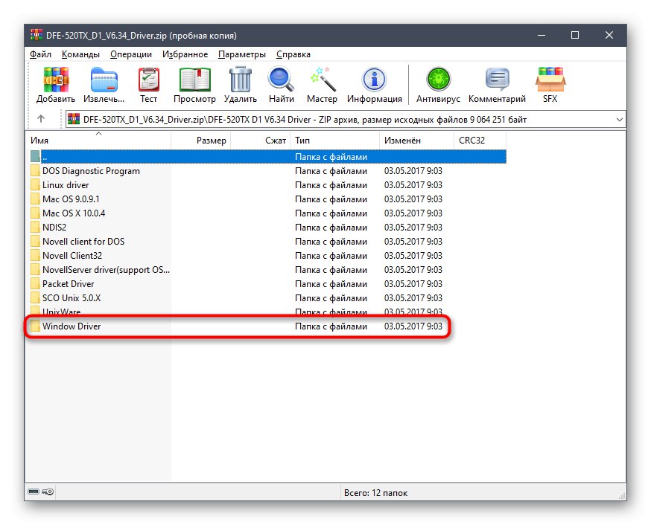The image size is (651, 525).
Task: Click the key password icon in status bar
Action: click(48, 492)
